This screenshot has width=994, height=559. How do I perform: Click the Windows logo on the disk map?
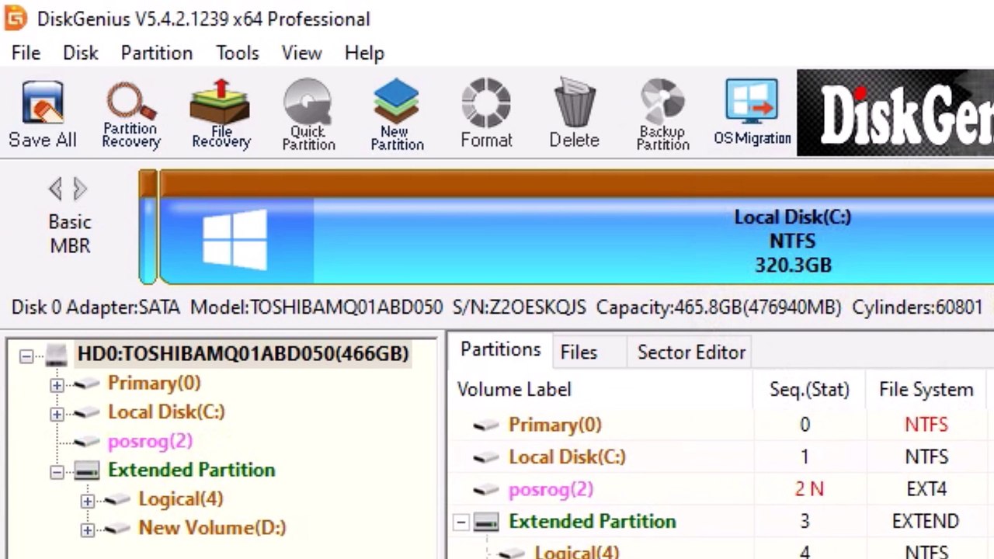click(x=235, y=240)
